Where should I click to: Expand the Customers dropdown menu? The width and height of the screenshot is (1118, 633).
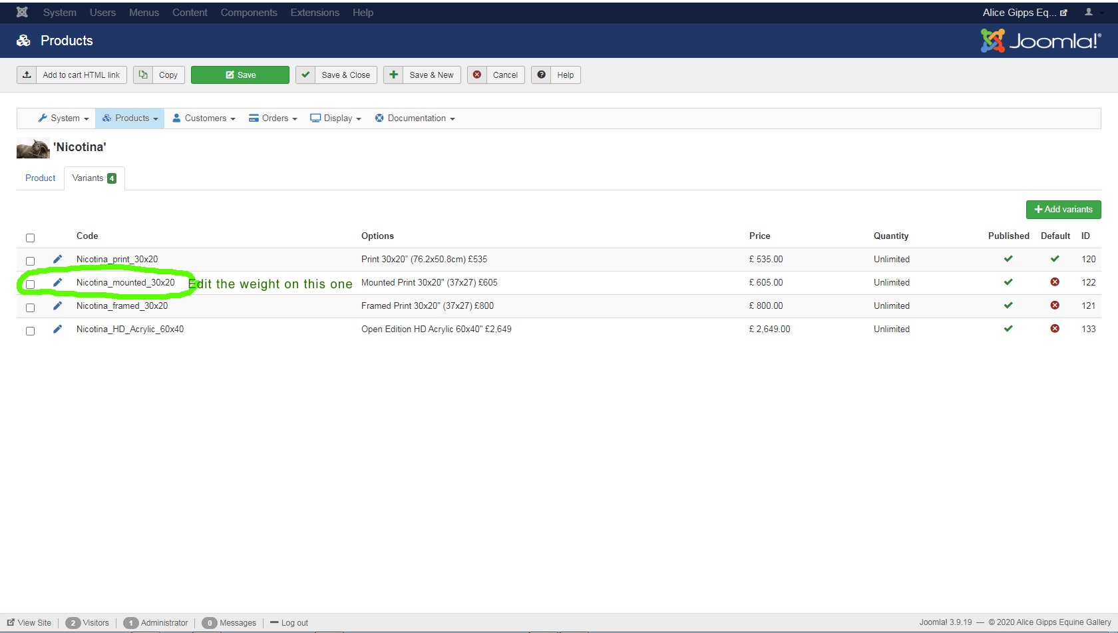coord(204,118)
